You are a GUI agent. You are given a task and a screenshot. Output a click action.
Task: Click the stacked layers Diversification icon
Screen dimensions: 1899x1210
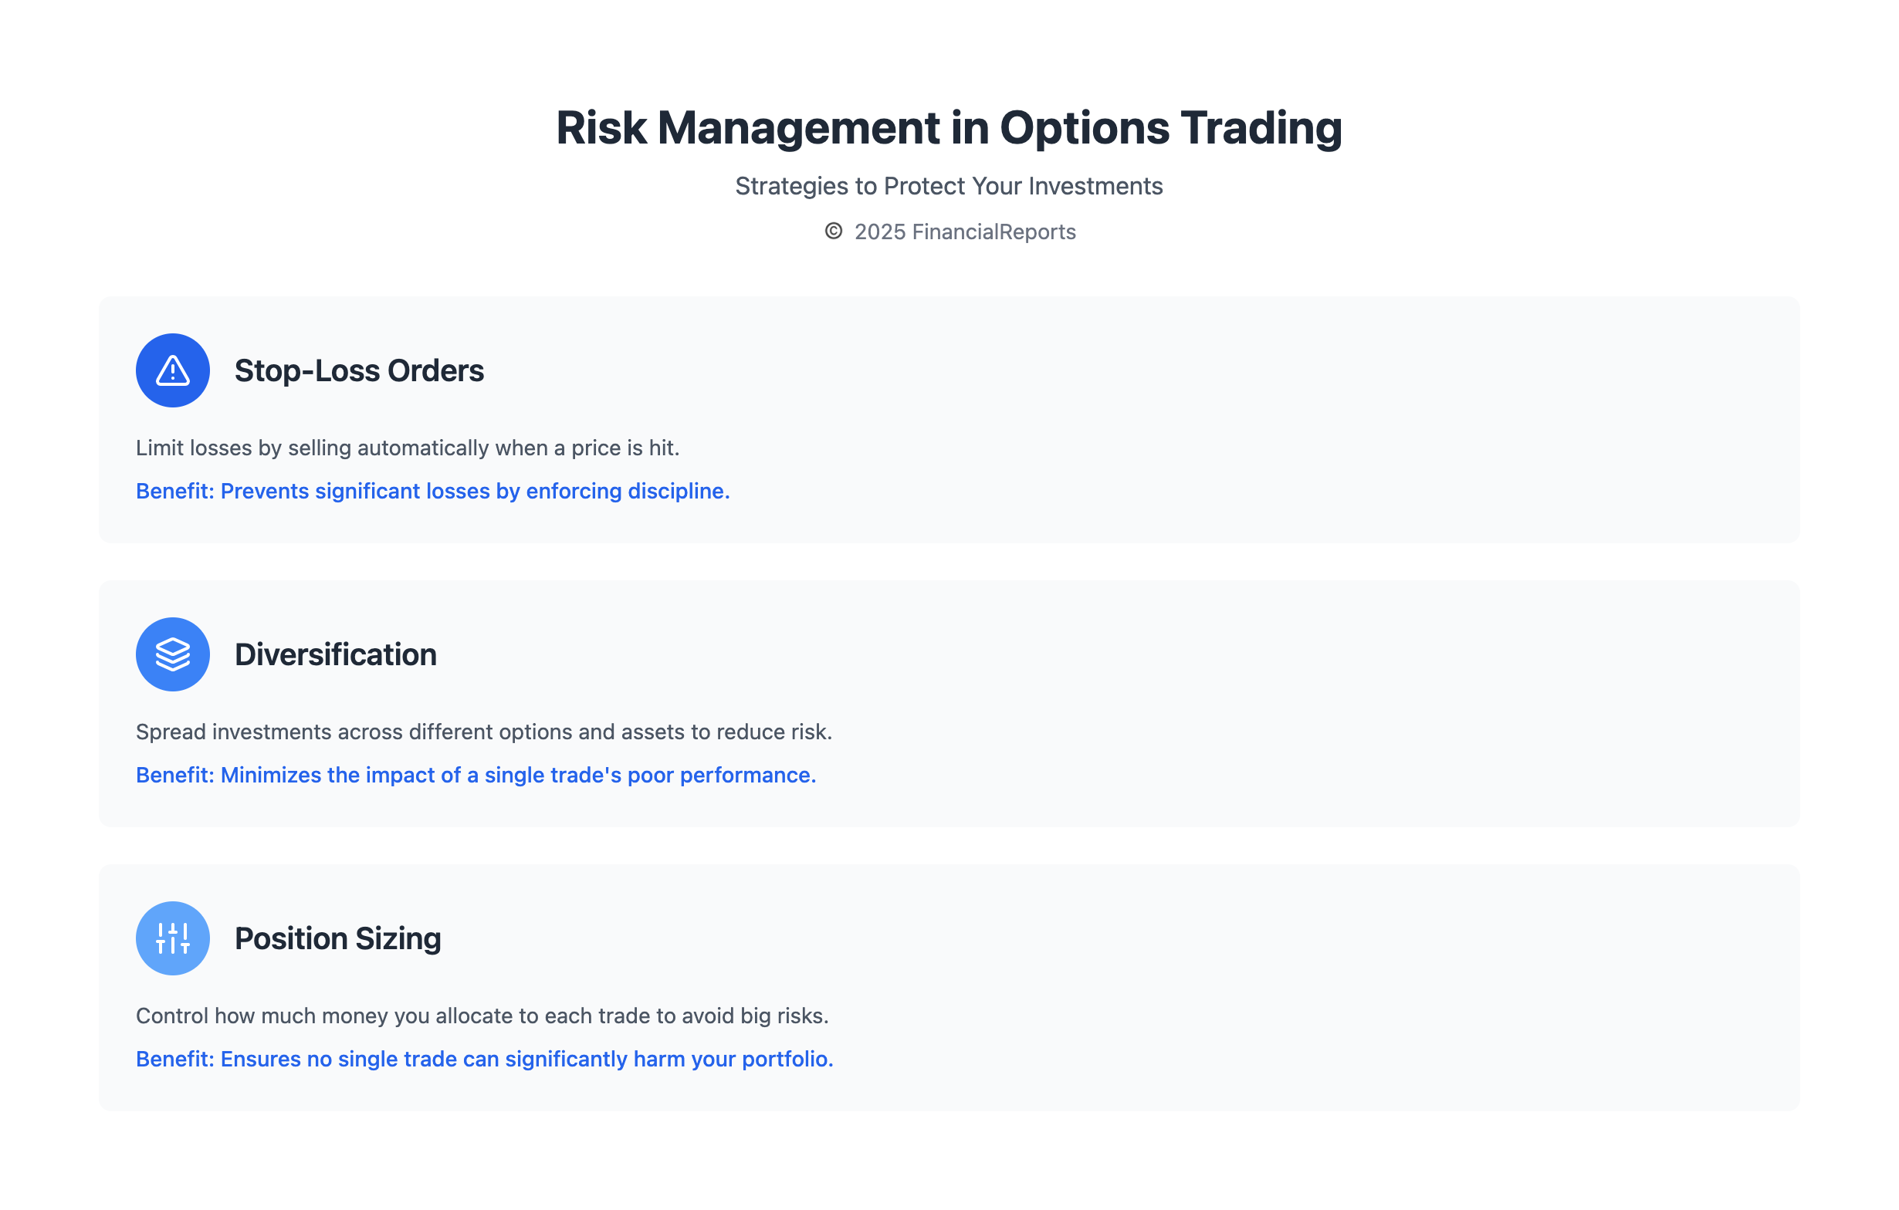click(x=173, y=654)
